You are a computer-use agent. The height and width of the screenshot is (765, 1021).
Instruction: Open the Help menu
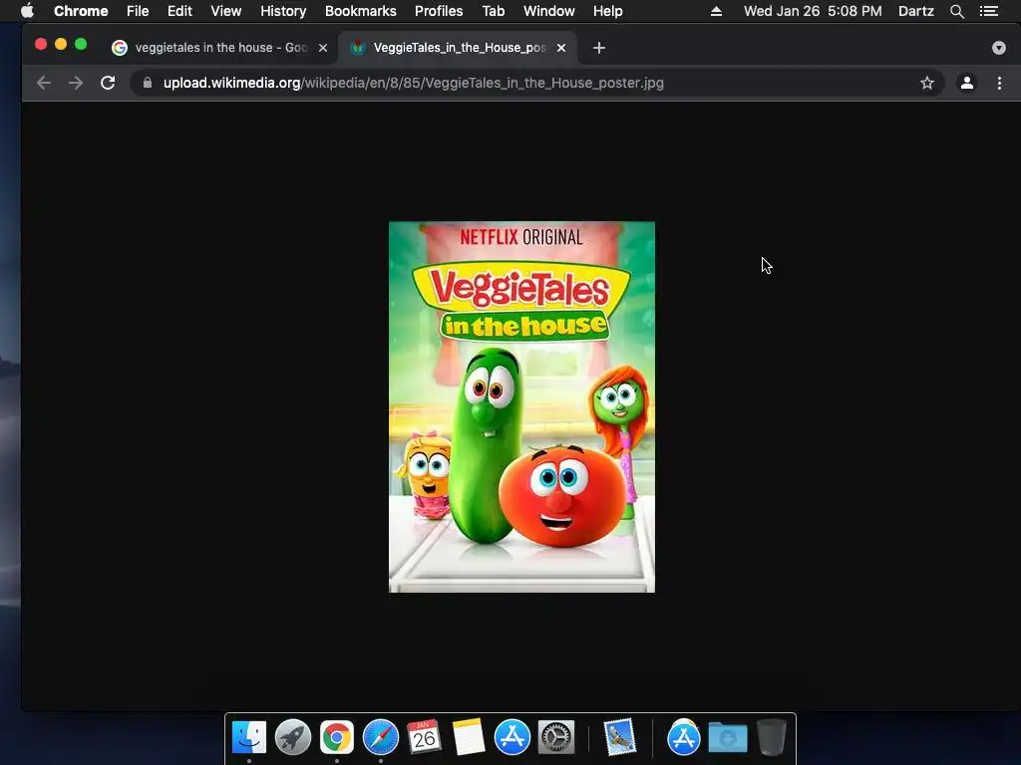tap(607, 11)
